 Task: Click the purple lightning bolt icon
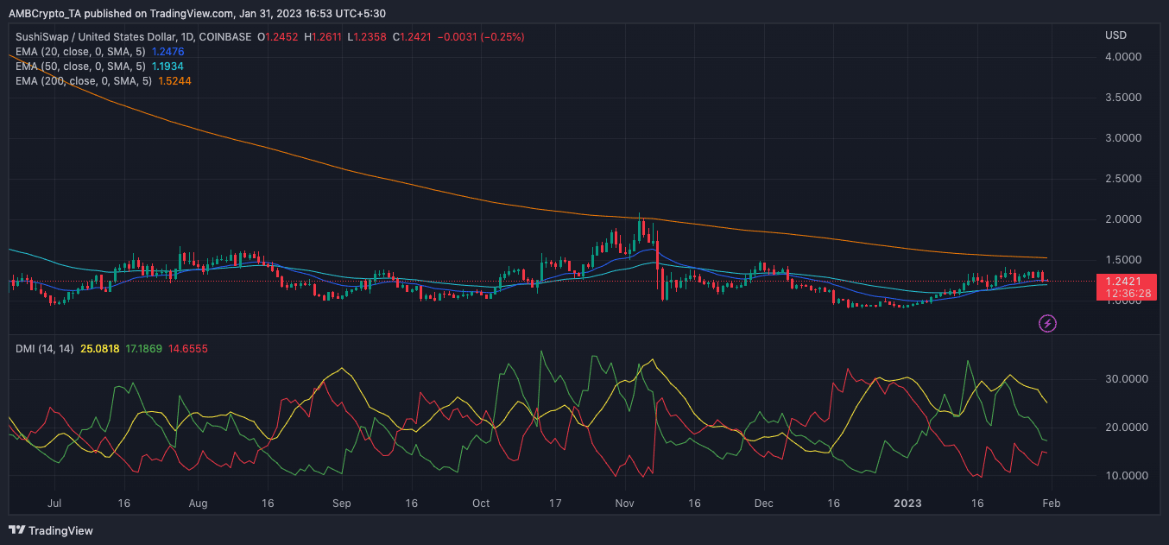point(1047,324)
